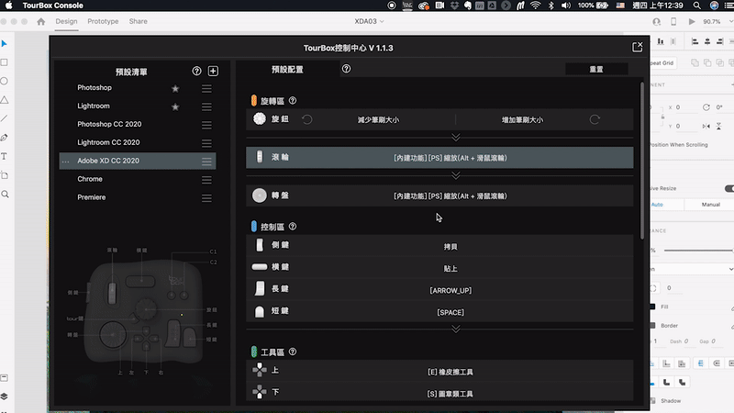Open Spotlight search in macOS menu bar

[697, 6]
